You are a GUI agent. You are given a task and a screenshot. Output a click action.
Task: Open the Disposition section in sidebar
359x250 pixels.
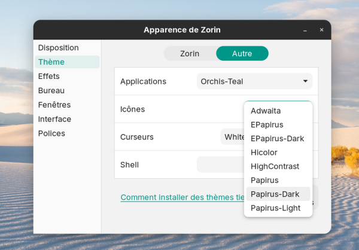pos(59,48)
